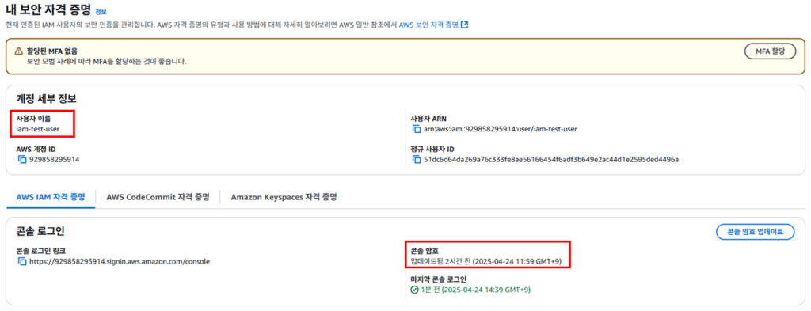
Task: Click the MFA warning triangle icon
Action: (19, 51)
